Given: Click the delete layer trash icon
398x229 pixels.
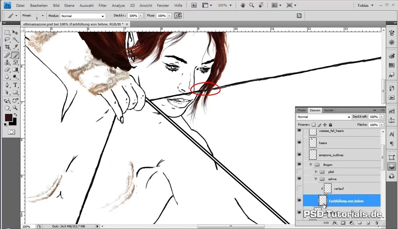Looking at the screenshot, I should [x=376, y=223].
